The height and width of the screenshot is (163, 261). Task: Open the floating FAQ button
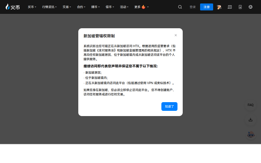pyautogui.click(x=251, y=105)
